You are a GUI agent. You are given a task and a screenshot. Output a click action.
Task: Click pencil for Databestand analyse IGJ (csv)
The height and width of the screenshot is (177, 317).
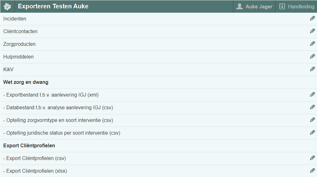click(x=312, y=107)
